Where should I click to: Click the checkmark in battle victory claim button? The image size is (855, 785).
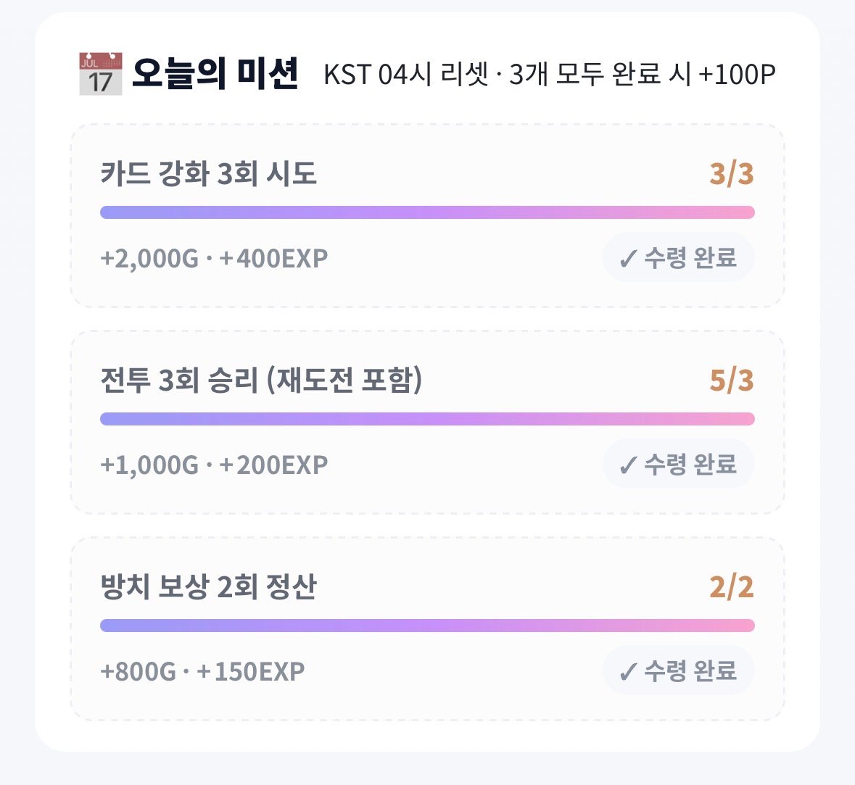tap(628, 465)
